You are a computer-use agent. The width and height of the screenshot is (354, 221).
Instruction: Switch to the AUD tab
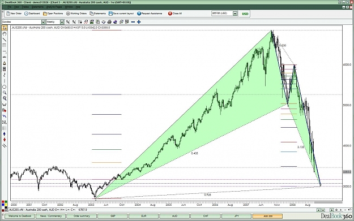pos(174,216)
